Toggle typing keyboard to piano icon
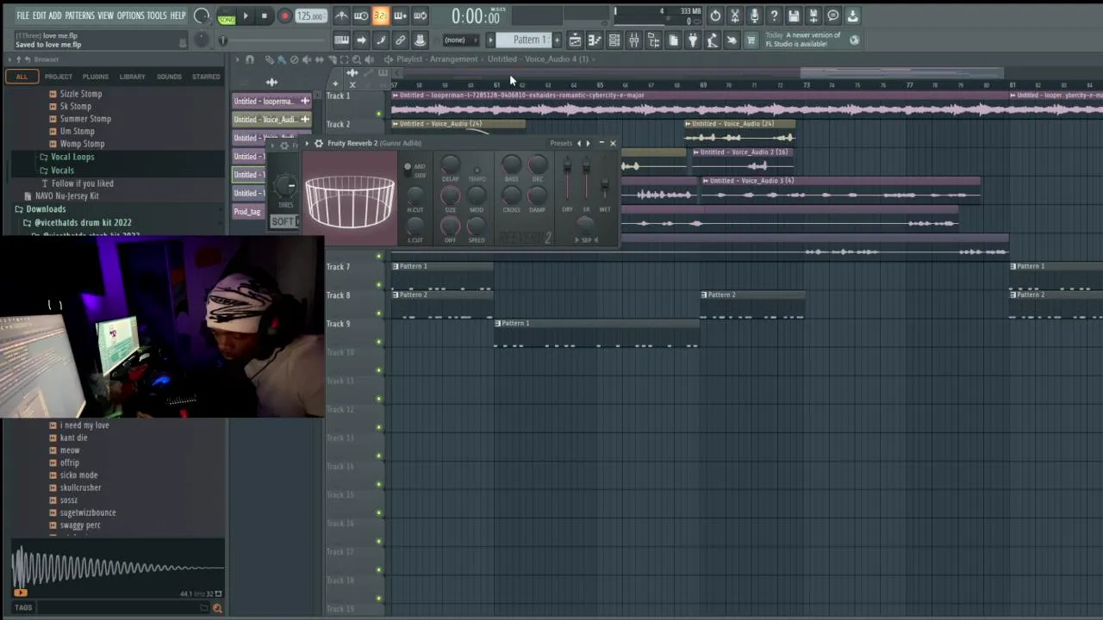 pos(341,40)
